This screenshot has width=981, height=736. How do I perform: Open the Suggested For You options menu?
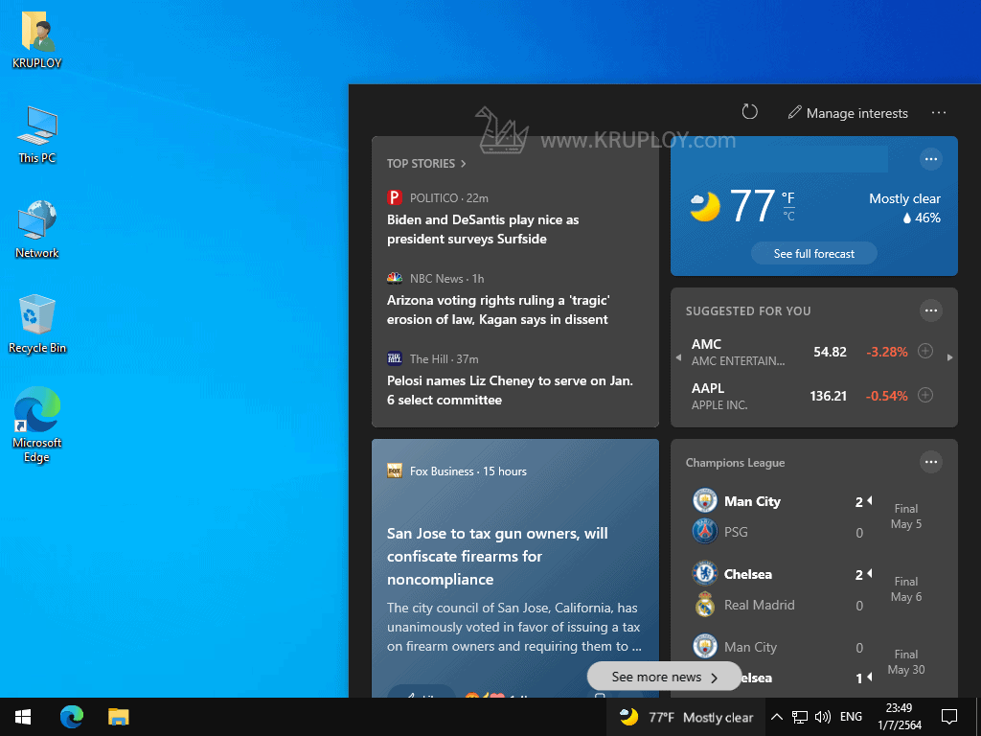point(931,310)
